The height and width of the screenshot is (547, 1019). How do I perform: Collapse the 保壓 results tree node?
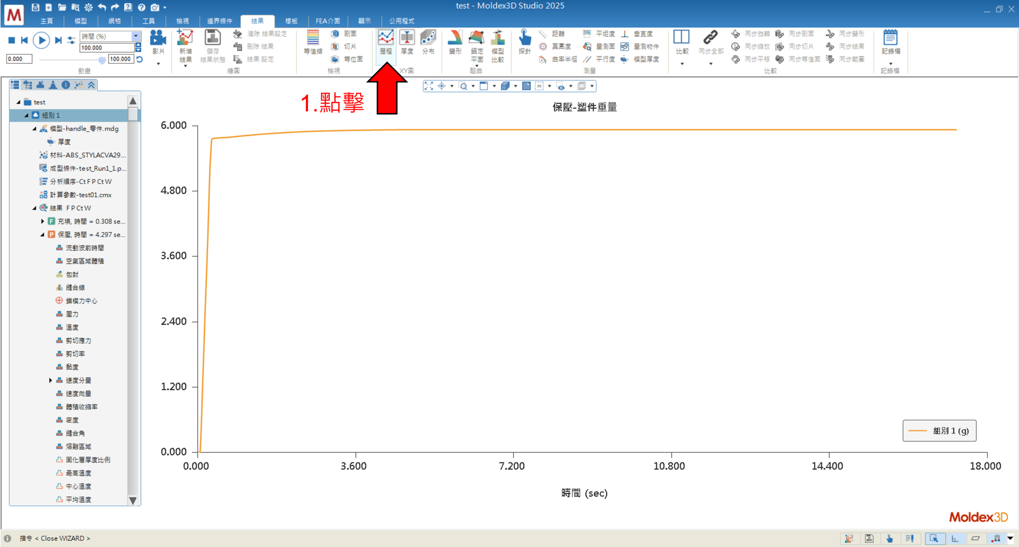pyautogui.click(x=42, y=235)
